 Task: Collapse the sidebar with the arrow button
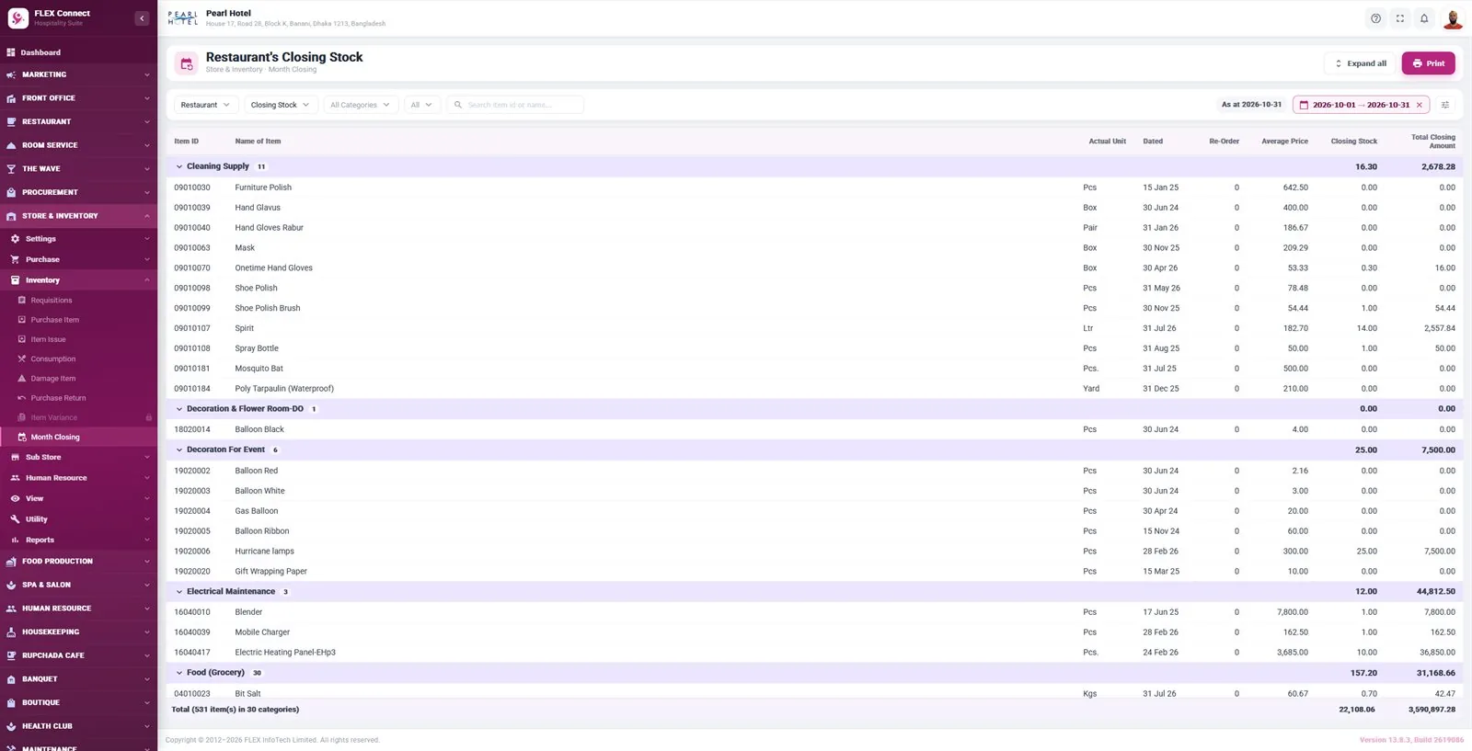[142, 18]
